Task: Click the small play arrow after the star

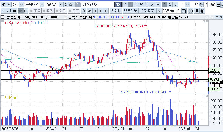Action: pyautogui.click(x=74, y=5)
